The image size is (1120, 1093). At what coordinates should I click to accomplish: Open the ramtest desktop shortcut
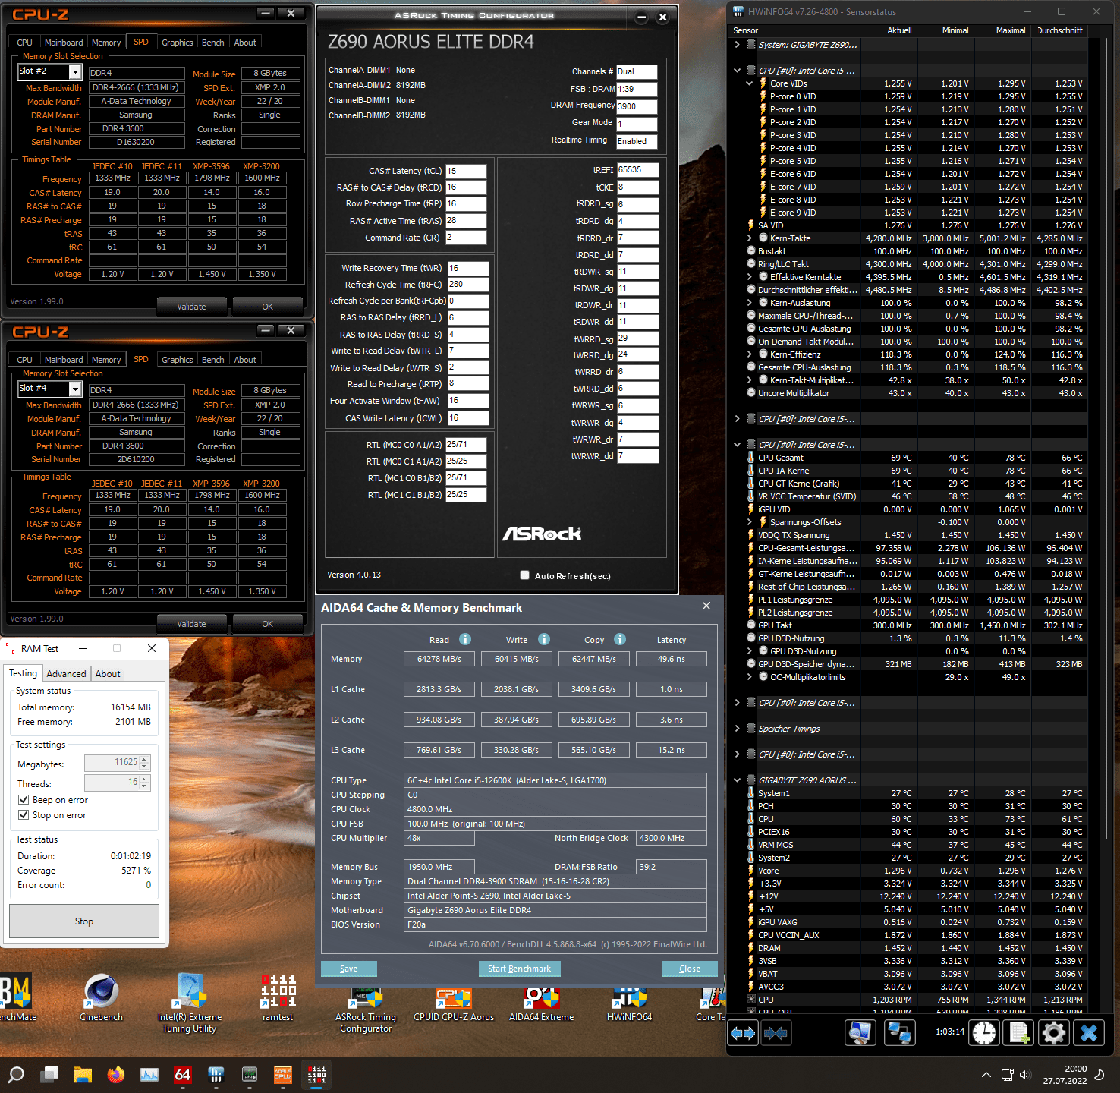point(278,997)
